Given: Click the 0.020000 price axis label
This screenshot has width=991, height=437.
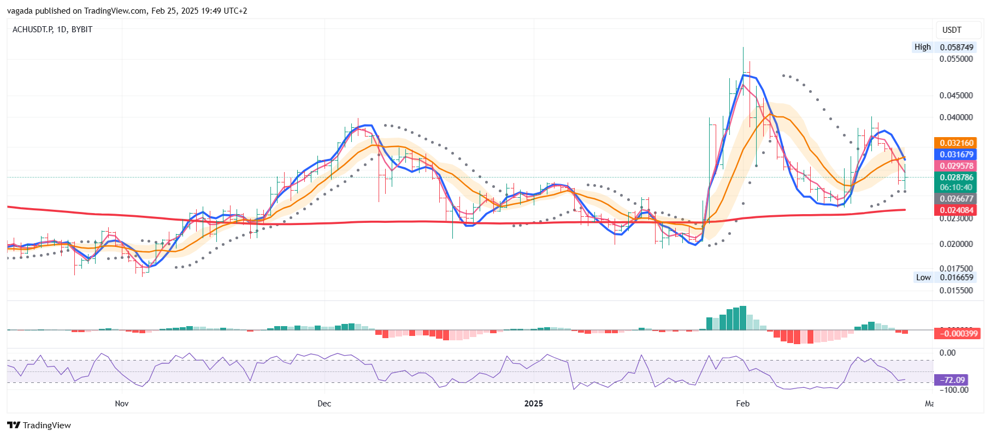Looking at the screenshot, I should click(956, 244).
